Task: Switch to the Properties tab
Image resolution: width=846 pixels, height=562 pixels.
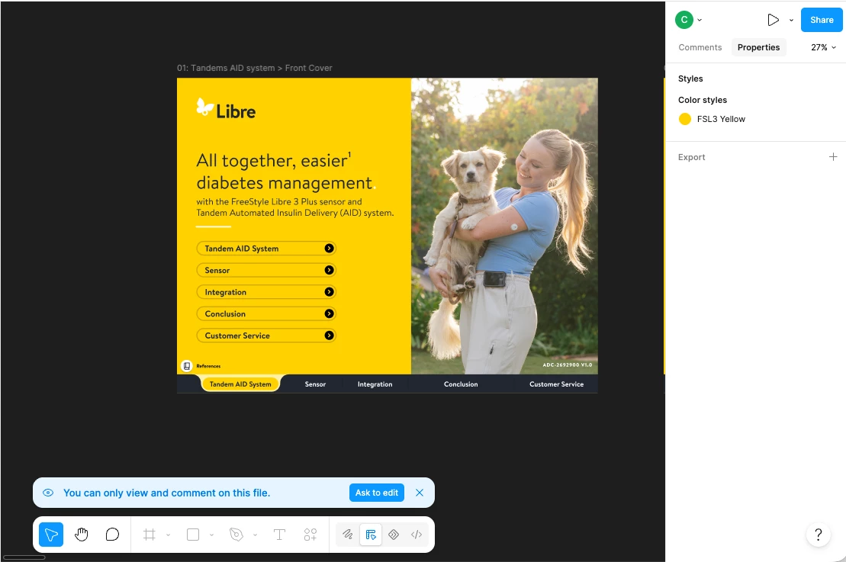Action: point(758,47)
